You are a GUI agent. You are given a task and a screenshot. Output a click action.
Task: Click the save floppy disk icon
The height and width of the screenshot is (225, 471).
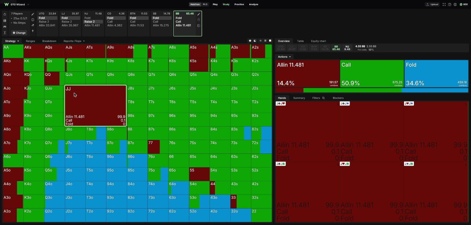[x=5, y=20]
